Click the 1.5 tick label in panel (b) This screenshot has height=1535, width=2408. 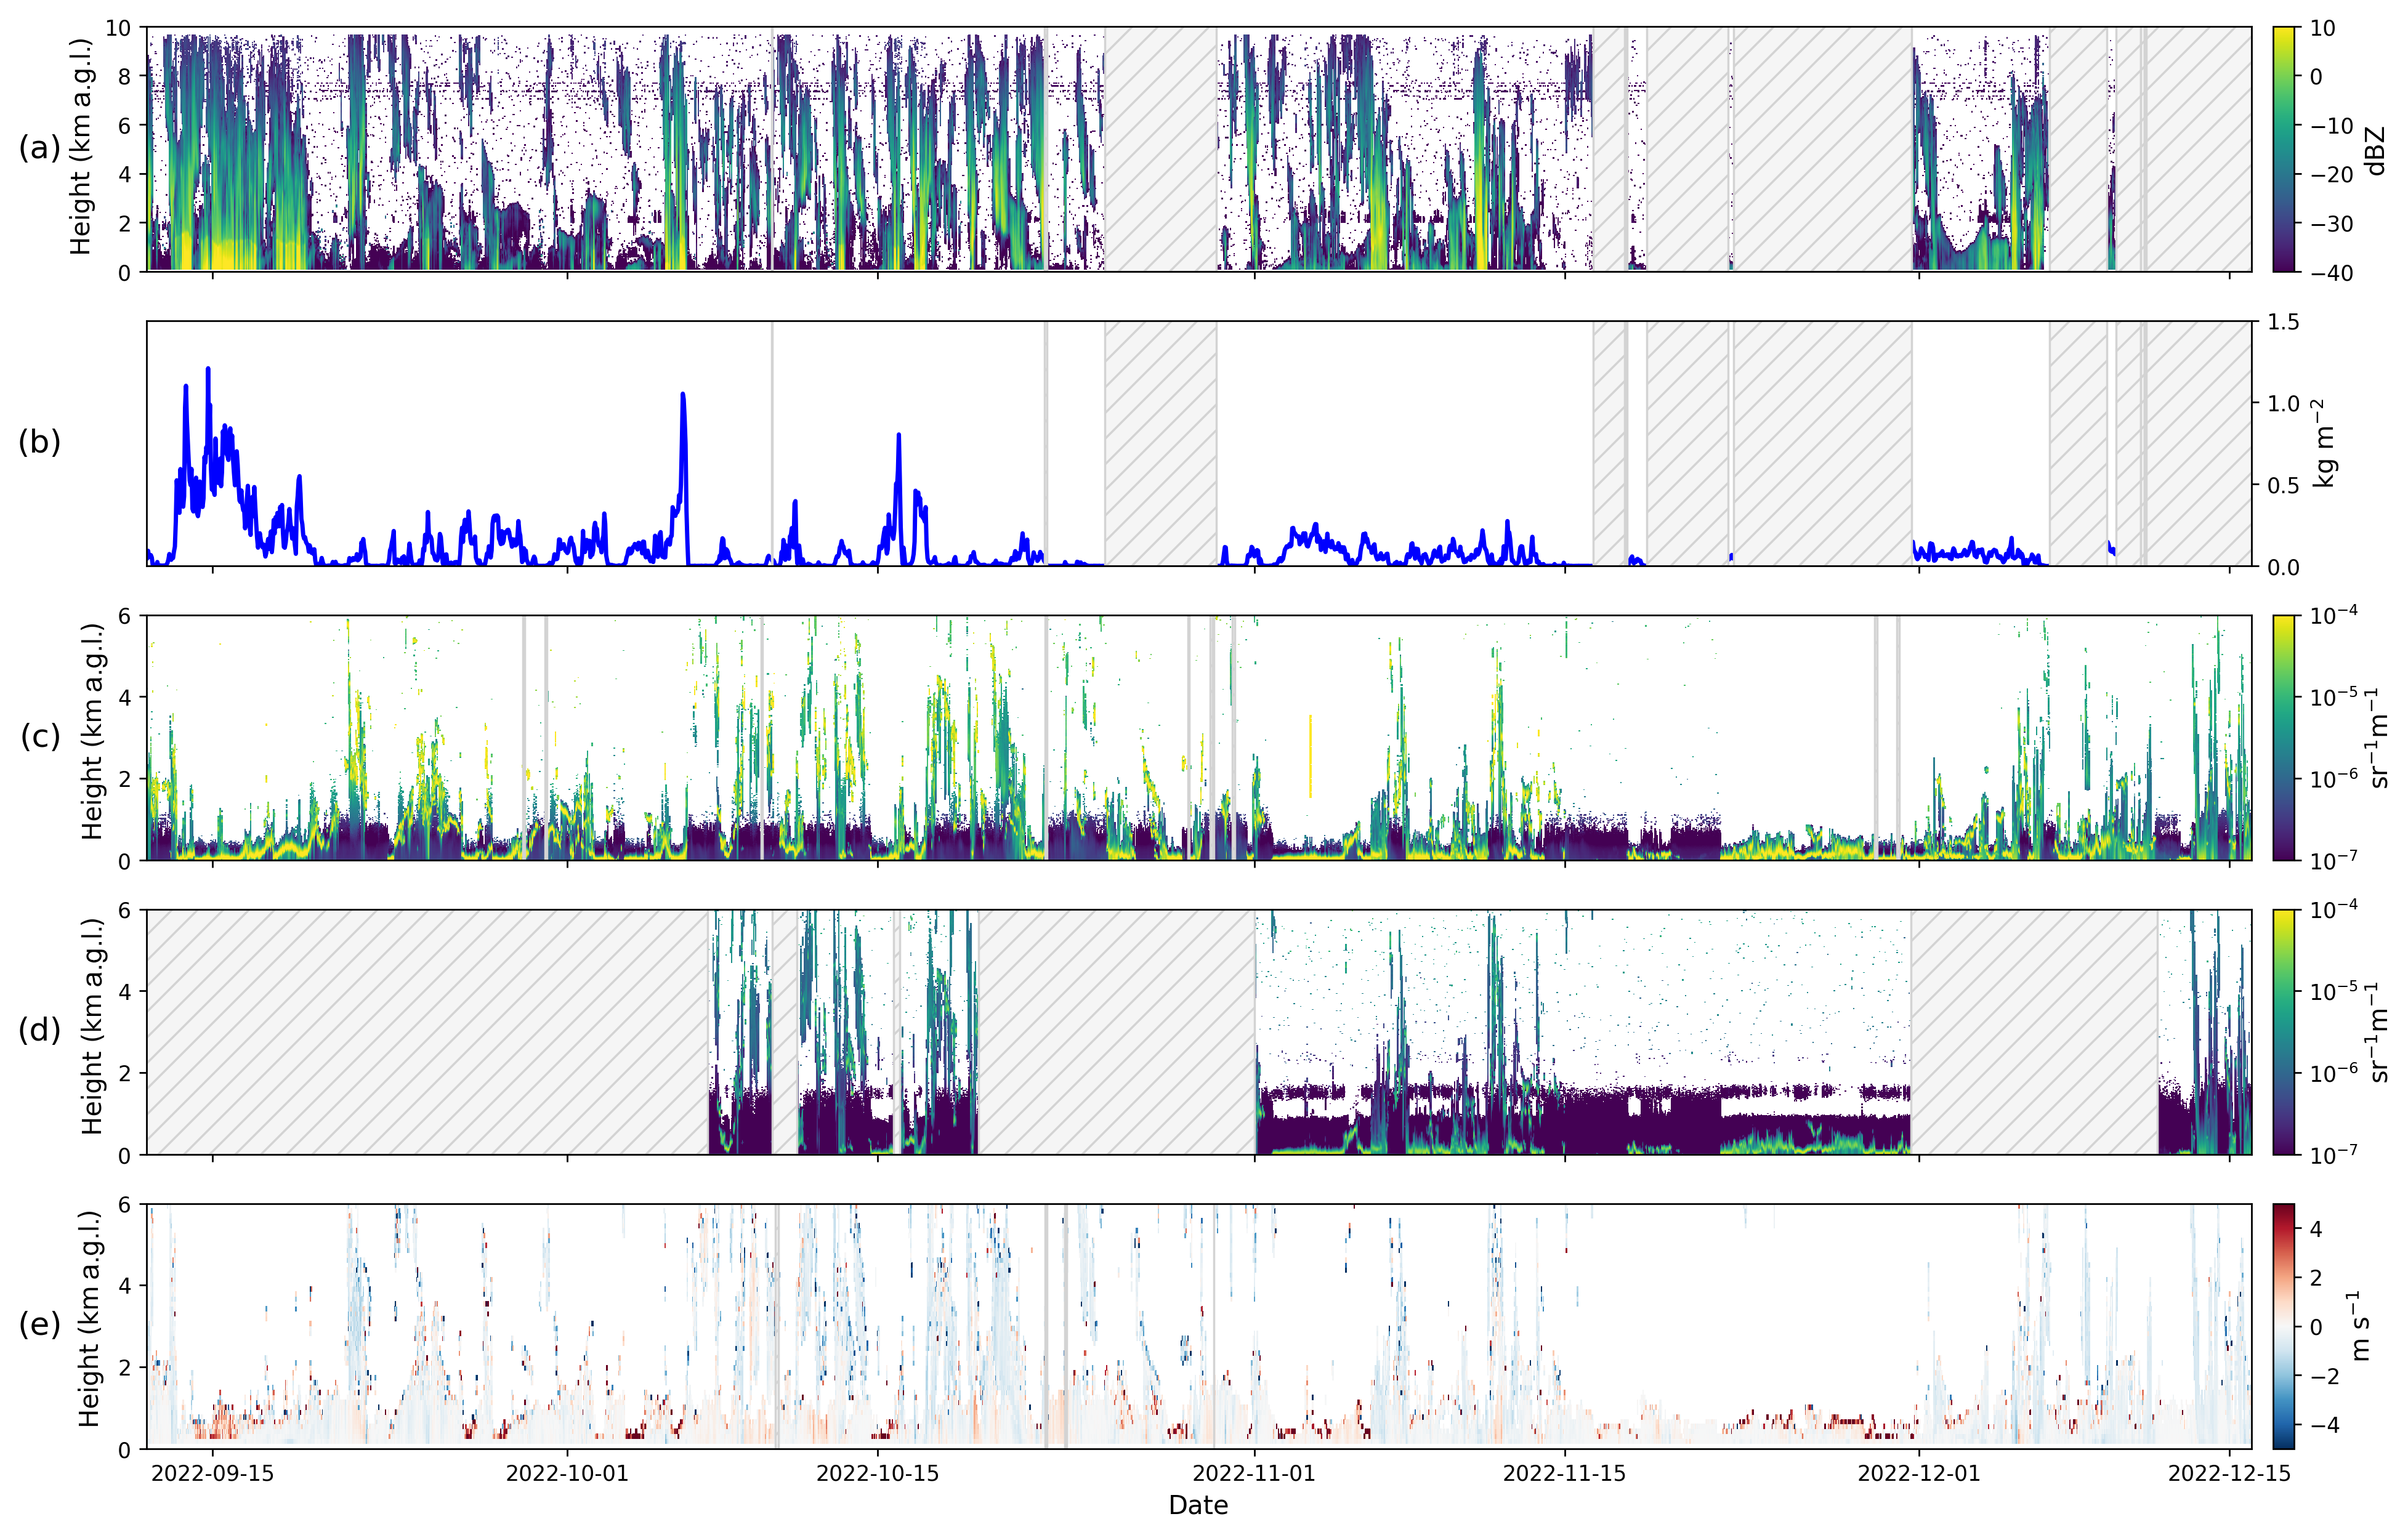click(2283, 322)
